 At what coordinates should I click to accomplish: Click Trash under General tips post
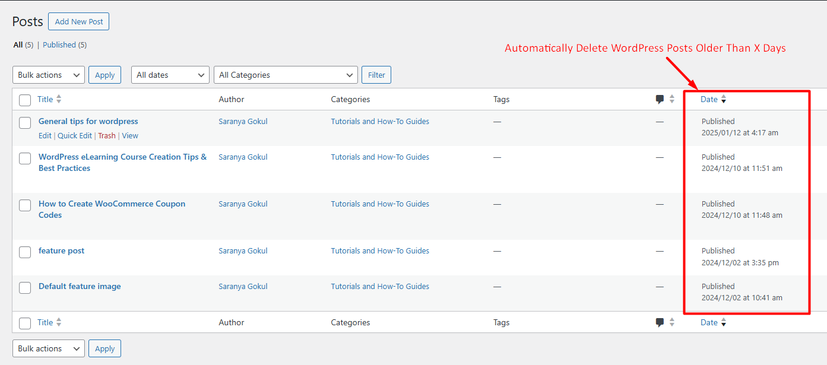(x=107, y=135)
